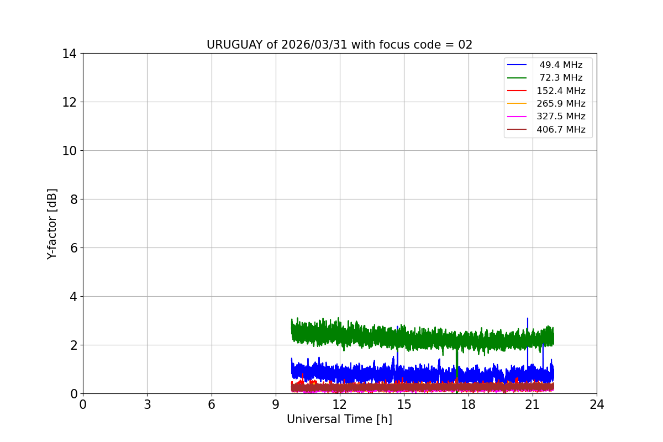
Task: Click the brown line swatch for 406.7 MHz
Action: pos(517,129)
